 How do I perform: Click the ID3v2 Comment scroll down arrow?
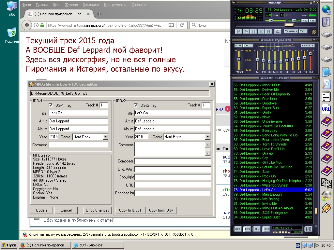(208, 153)
